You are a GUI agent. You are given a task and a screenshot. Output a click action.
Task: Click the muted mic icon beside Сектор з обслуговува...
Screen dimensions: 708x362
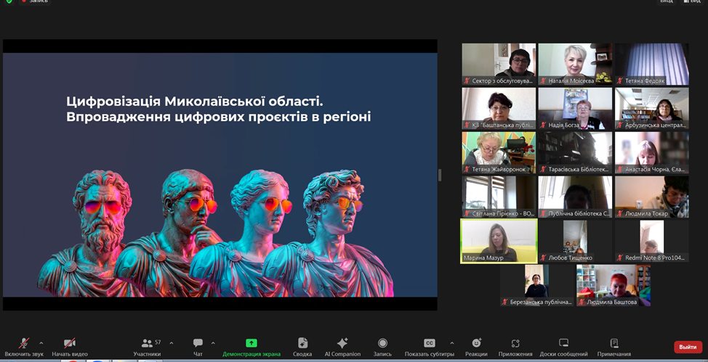467,81
